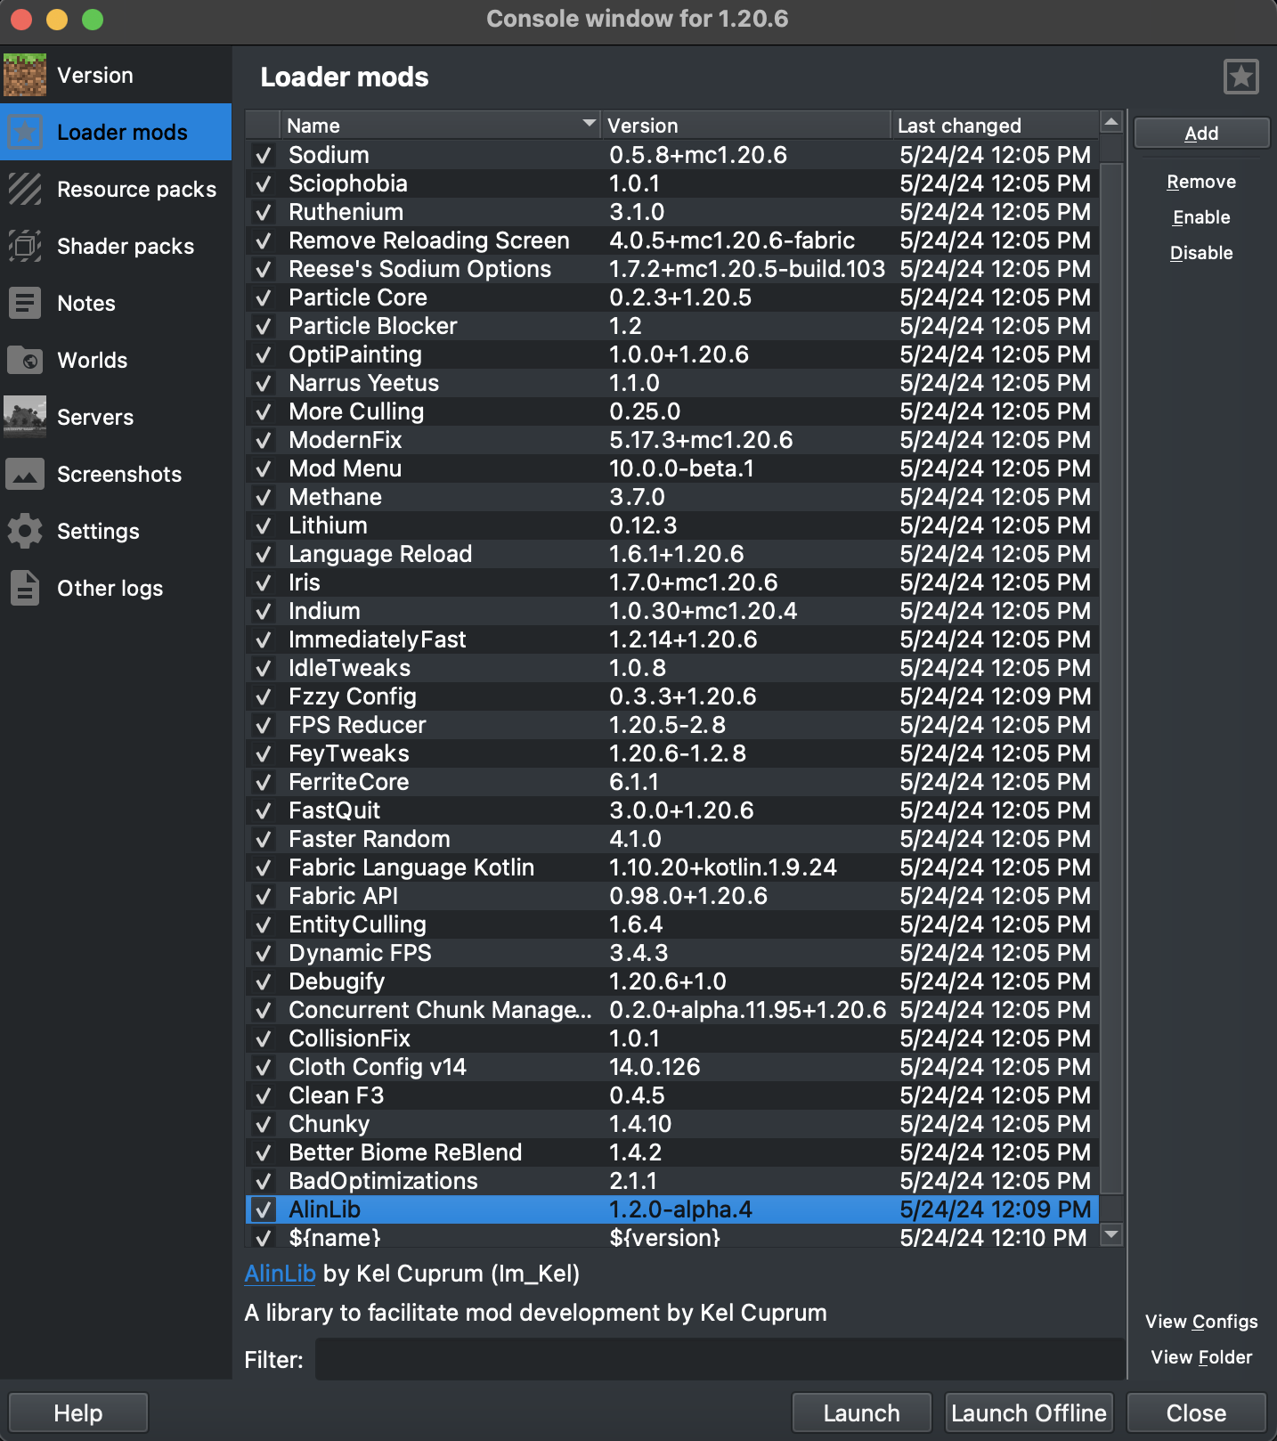1277x1441 pixels.
Task: Click View Folder
Action: tap(1201, 1357)
